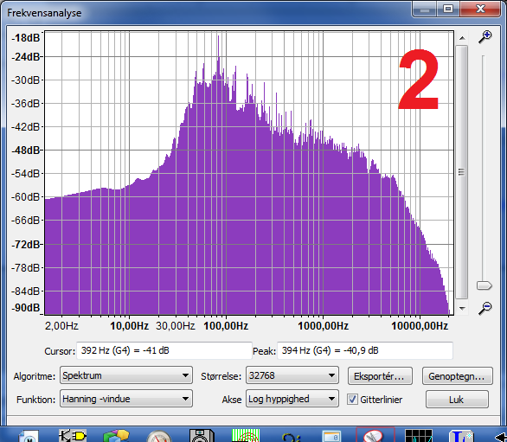Click the black grid taskbar icon

419,436
